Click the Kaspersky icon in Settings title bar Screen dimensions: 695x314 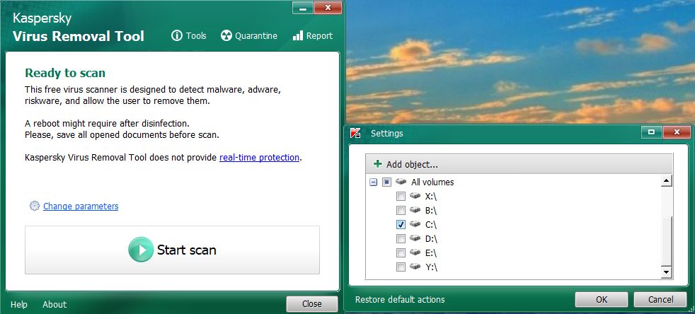355,133
